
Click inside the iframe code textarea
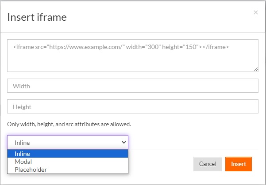pyautogui.click(x=133, y=56)
